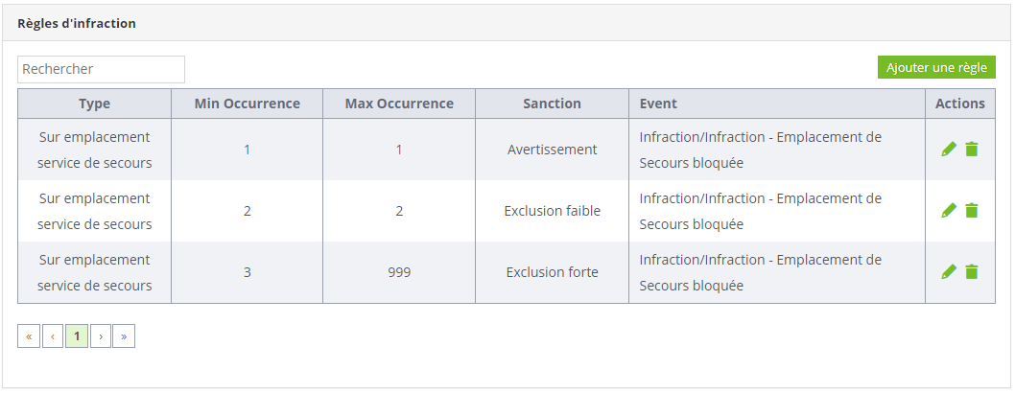Edit the Exclusion forte rule

click(949, 272)
